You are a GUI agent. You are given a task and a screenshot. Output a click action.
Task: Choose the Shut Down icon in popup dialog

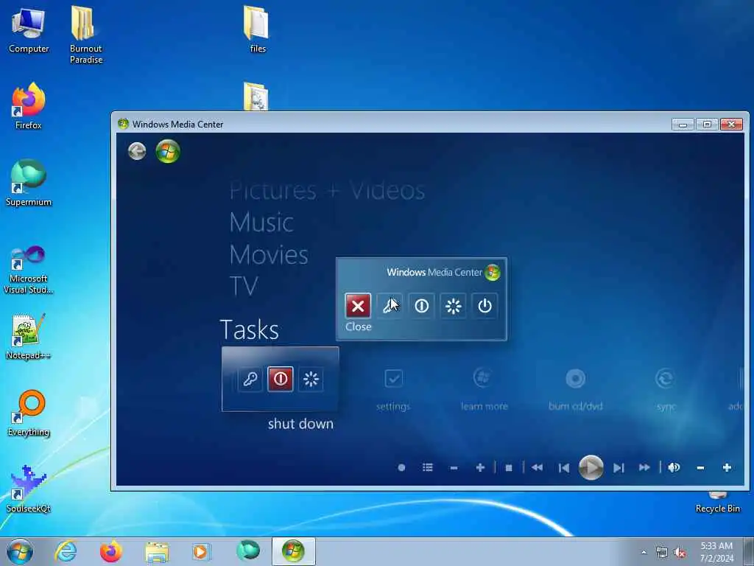pos(421,306)
